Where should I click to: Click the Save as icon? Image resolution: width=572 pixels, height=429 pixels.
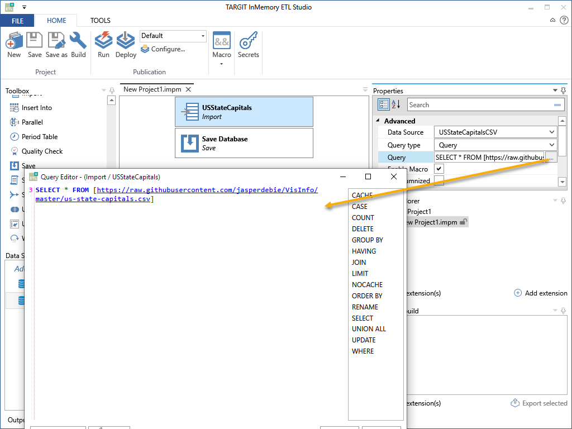pyautogui.click(x=56, y=45)
